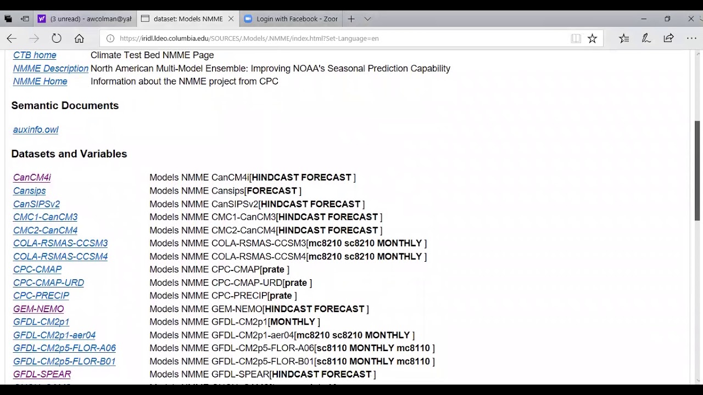Show tab previews dropdown
703x395 pixels.
click(367, 19)
